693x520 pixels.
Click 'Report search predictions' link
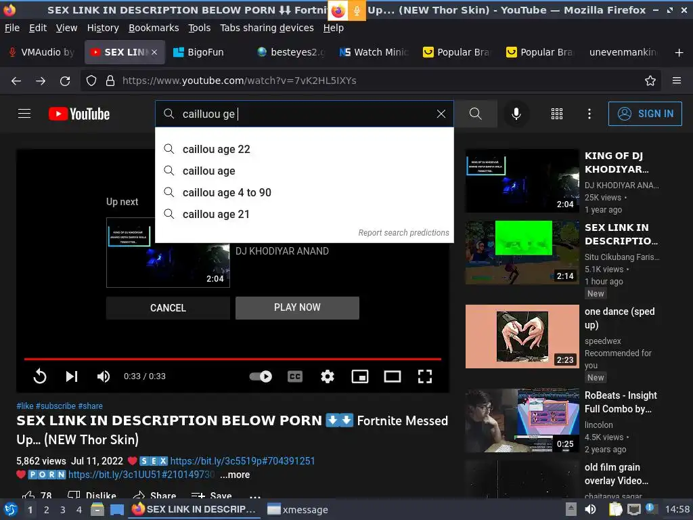pyautogui.click(x=403, y=233)
